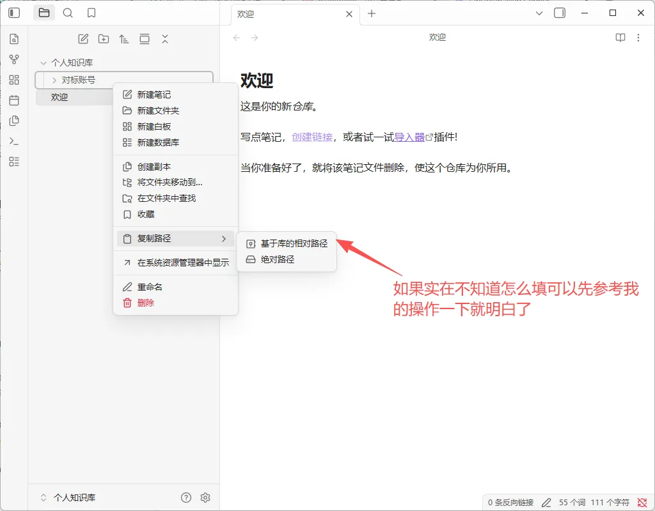The image size is (655, 511).
Task: Click 将文件夹移动到... menu item
Action: click(176, 182)
